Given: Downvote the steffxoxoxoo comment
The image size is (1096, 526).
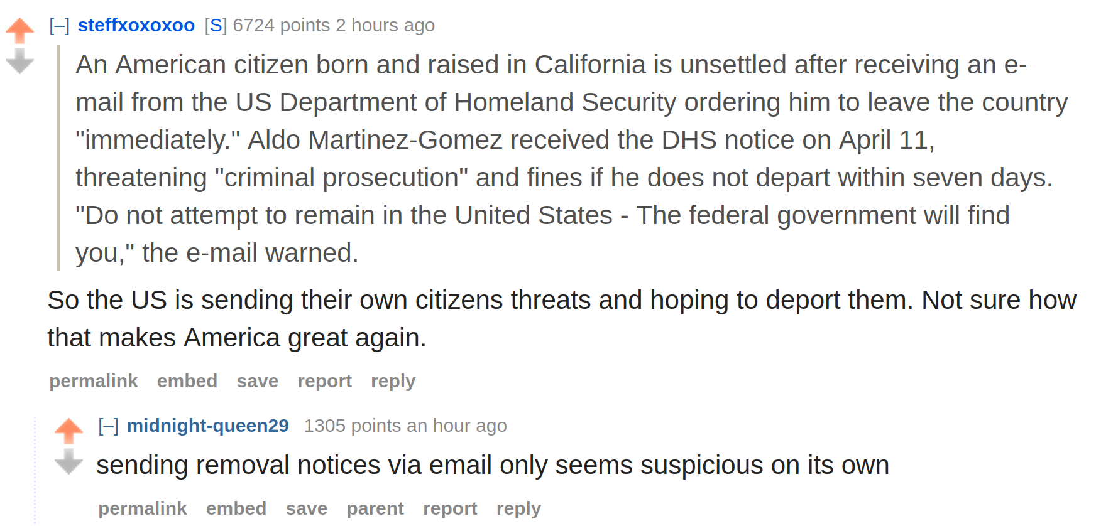Looking at the screenshot, I should click(x=19, y=61).
